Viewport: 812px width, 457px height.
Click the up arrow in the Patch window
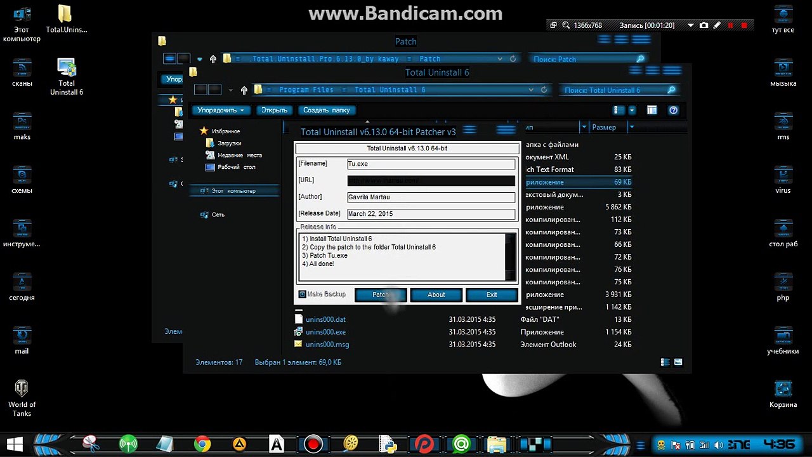coord(213,59)
